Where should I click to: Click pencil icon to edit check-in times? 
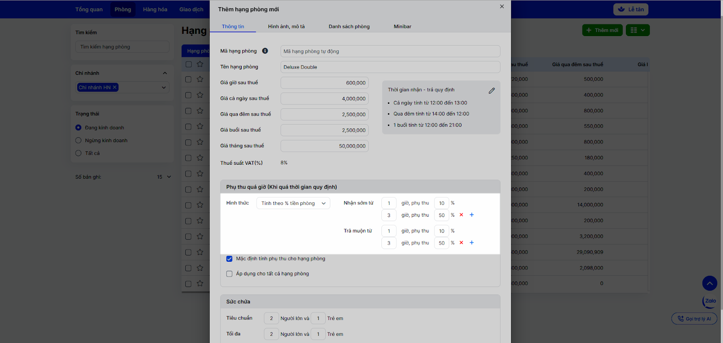492,91
